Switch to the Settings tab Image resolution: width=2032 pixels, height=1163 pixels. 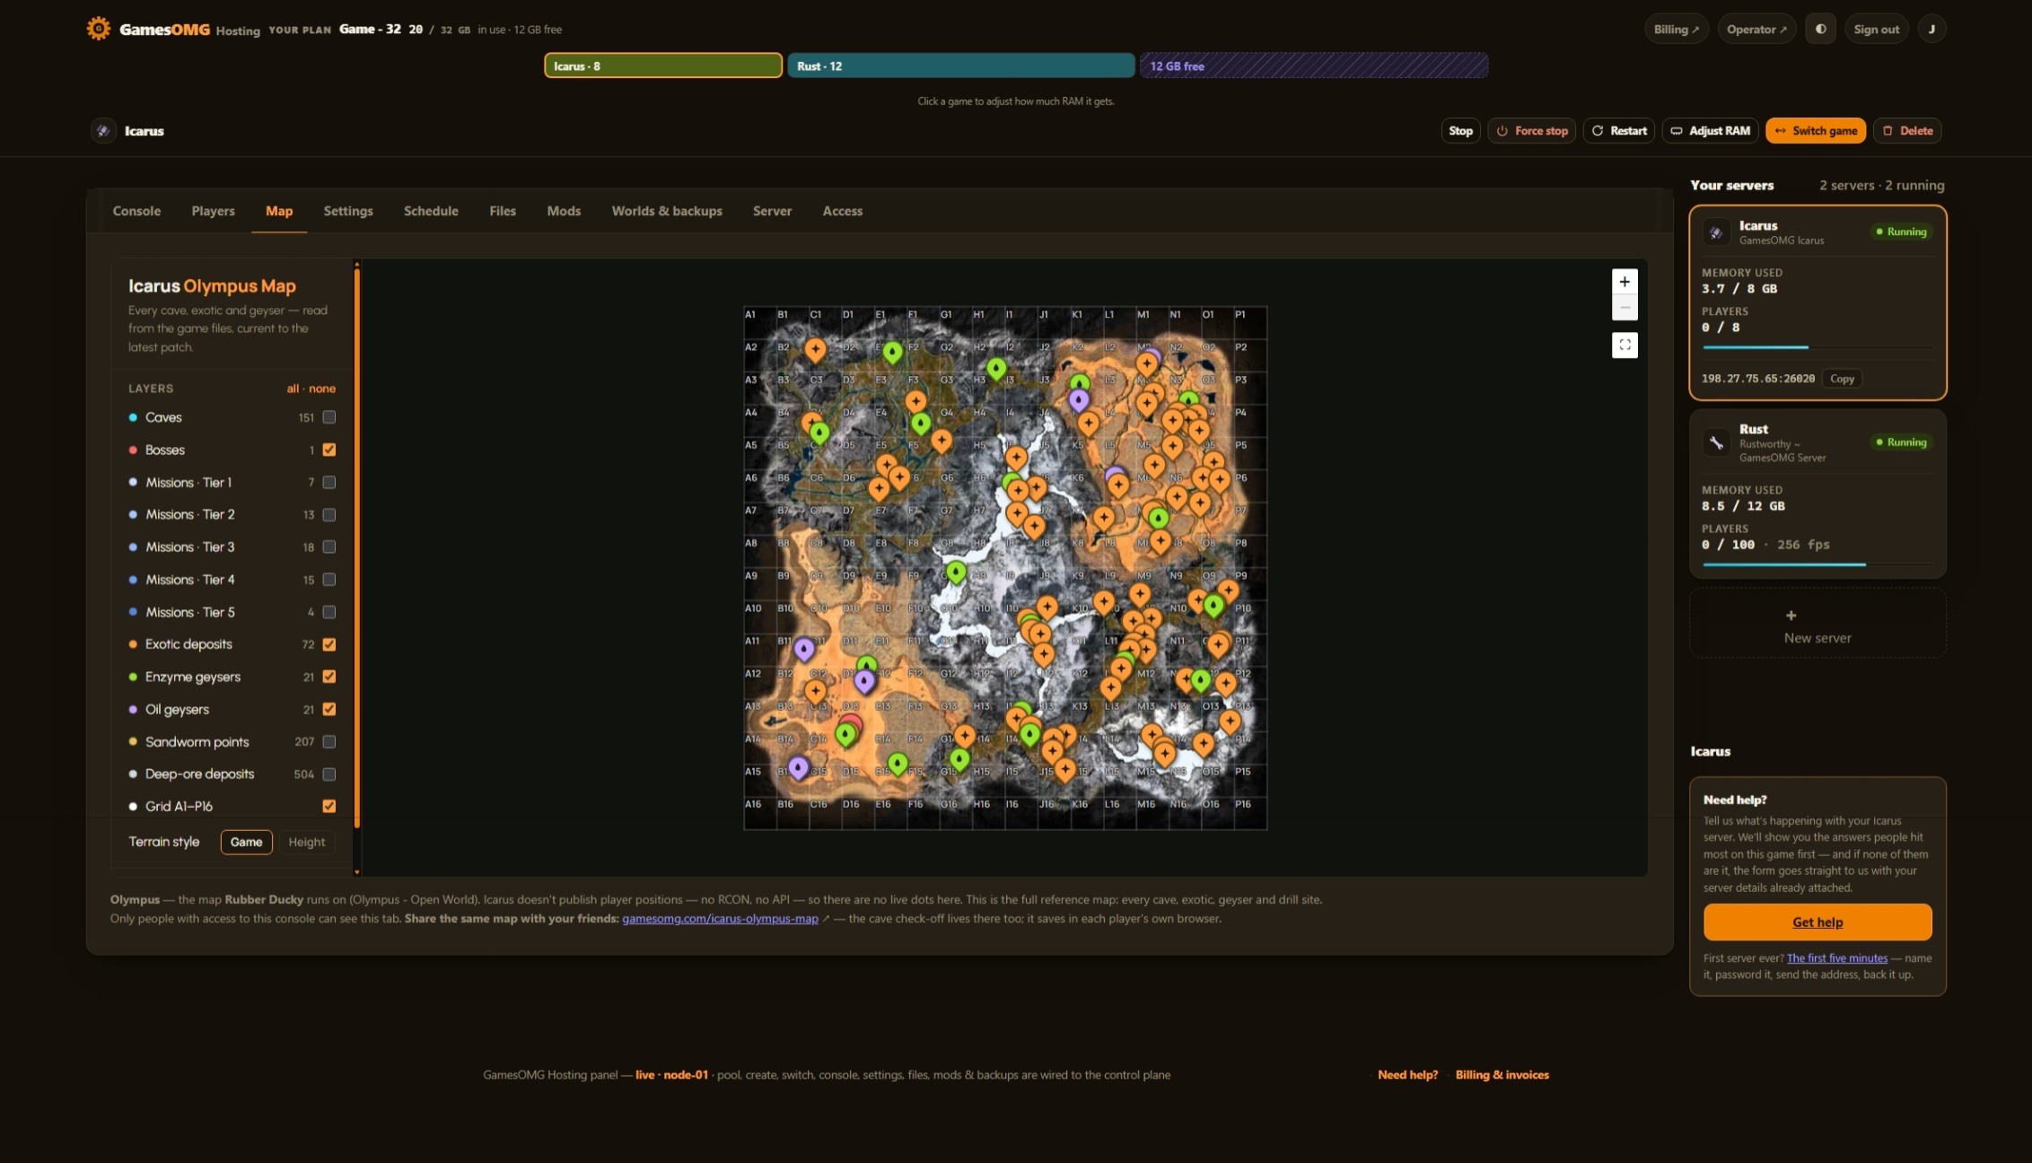(348, 211)
